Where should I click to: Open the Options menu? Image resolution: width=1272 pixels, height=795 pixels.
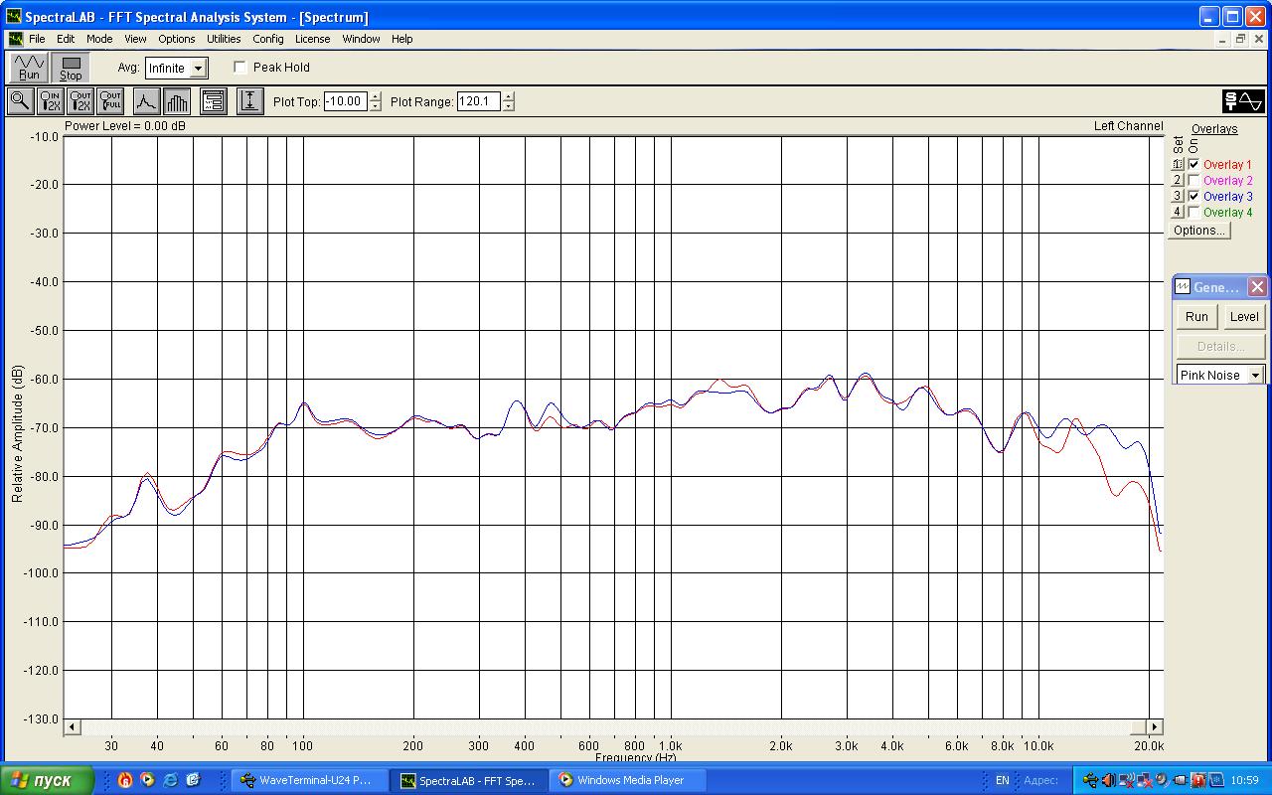pyautogui.click(x=177, y=39)
